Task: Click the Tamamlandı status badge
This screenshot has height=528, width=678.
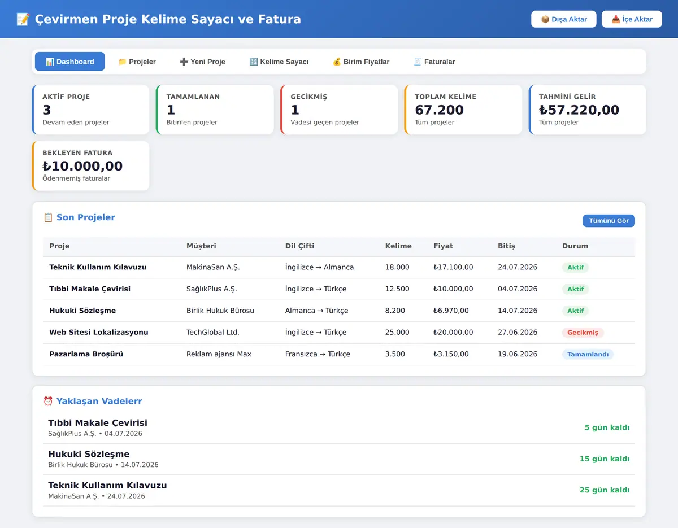Action: [x=588, y=354]
